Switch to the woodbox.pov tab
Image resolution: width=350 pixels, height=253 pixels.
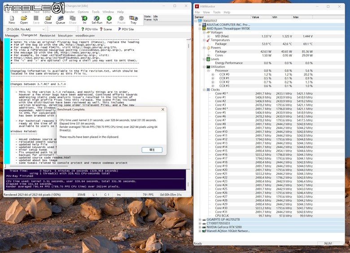(x=85, y=35)
